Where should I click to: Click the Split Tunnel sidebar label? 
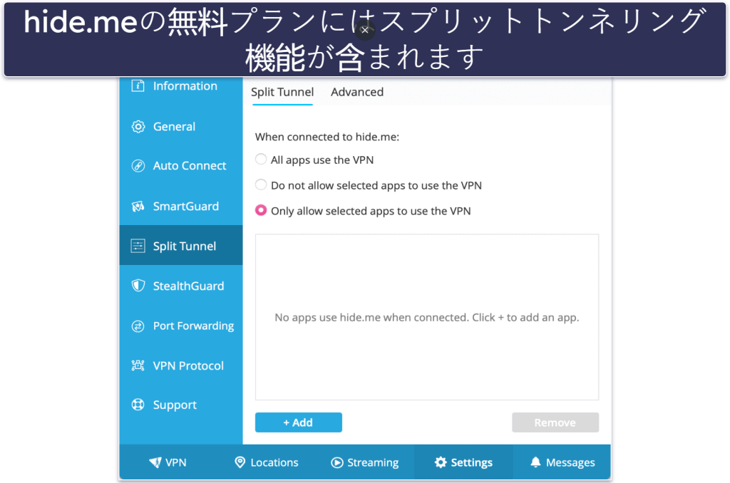[x=185, y=246]
